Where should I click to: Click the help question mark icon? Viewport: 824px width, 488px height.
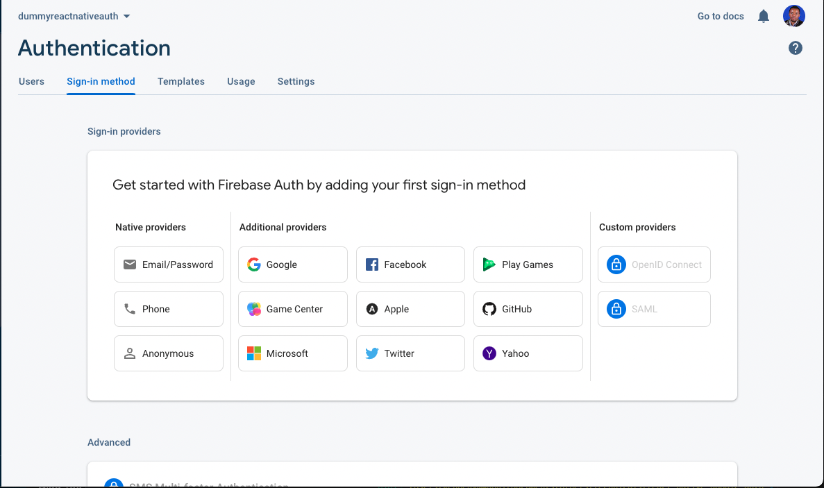point(795,49)
